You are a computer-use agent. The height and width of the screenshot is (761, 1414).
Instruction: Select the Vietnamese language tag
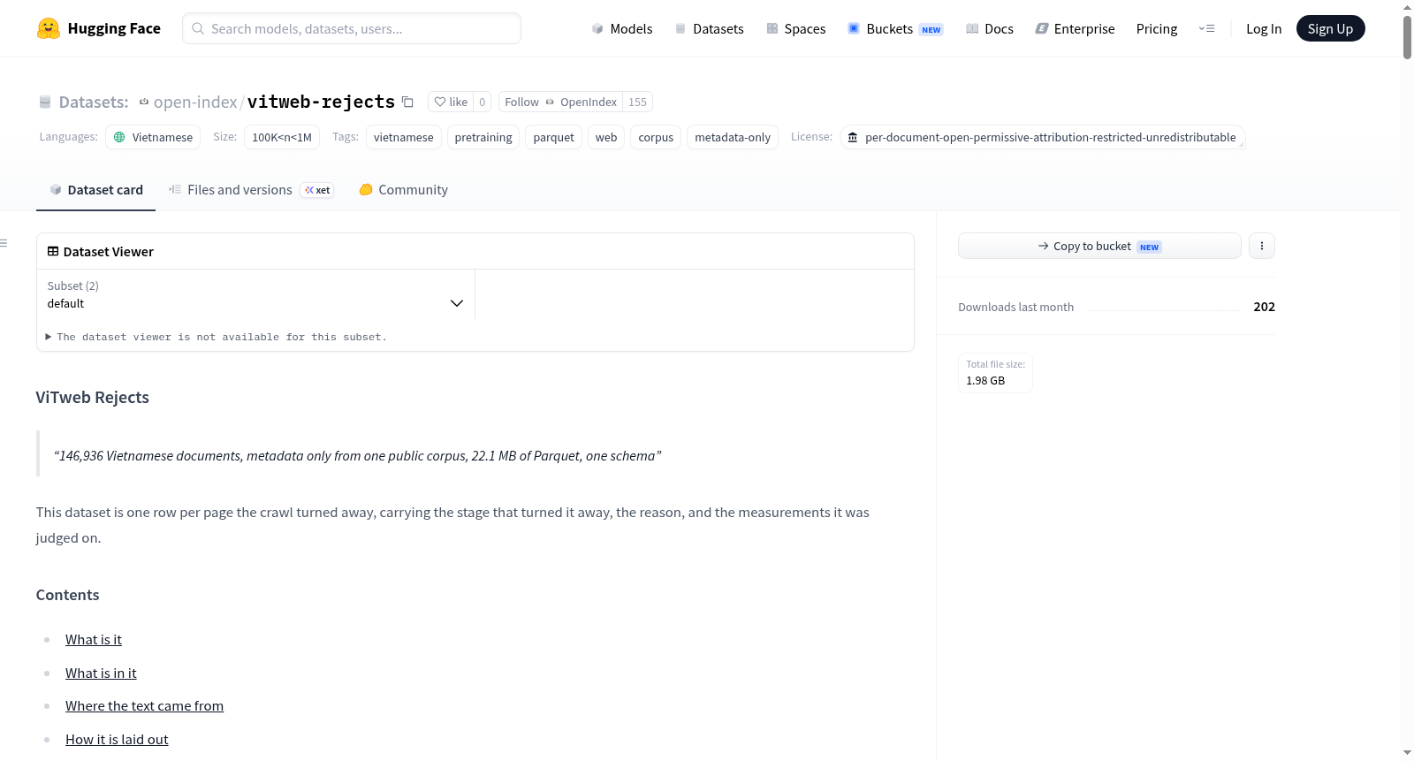153,137
